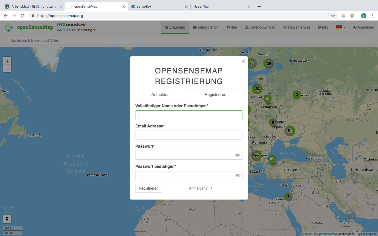Click map cluster marker 25
The image size is (378, 236).
click(x=251, y=63)
